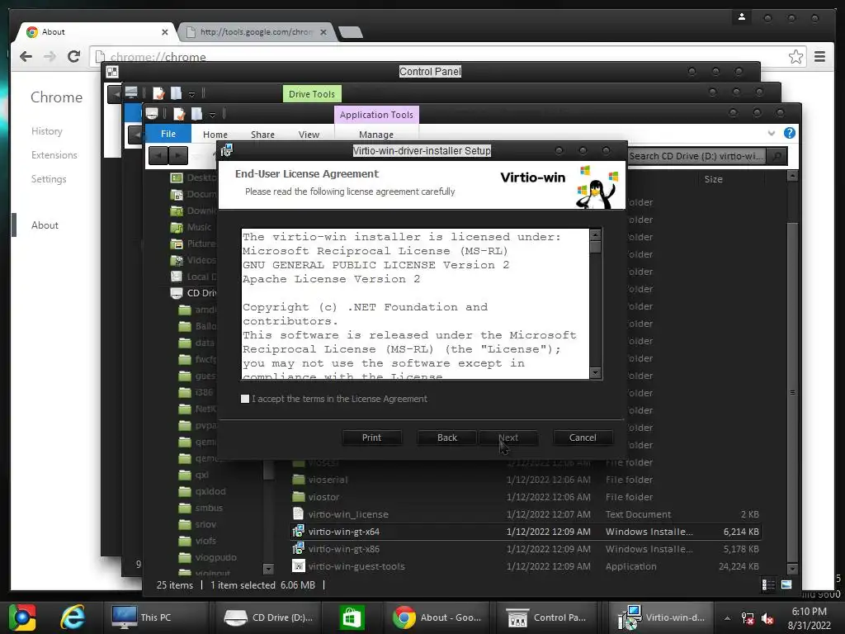
Task: Click down arrow of license text scrollbar
Action: [595, 372]
